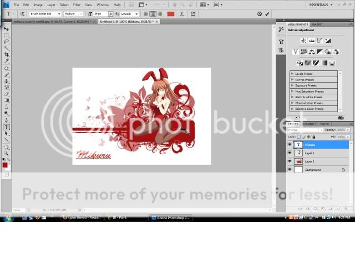The height and width of the screenshot is (269, 355).
Task: Open the layer blend mode dropdown
Action: [305, 130]
